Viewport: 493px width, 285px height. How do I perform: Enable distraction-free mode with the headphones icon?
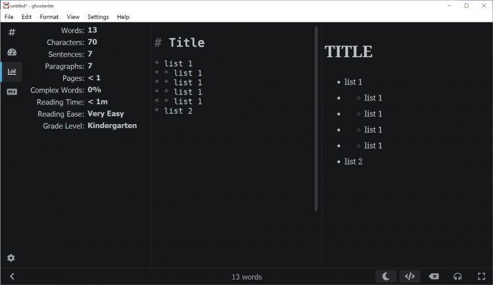tap(458, 276)
